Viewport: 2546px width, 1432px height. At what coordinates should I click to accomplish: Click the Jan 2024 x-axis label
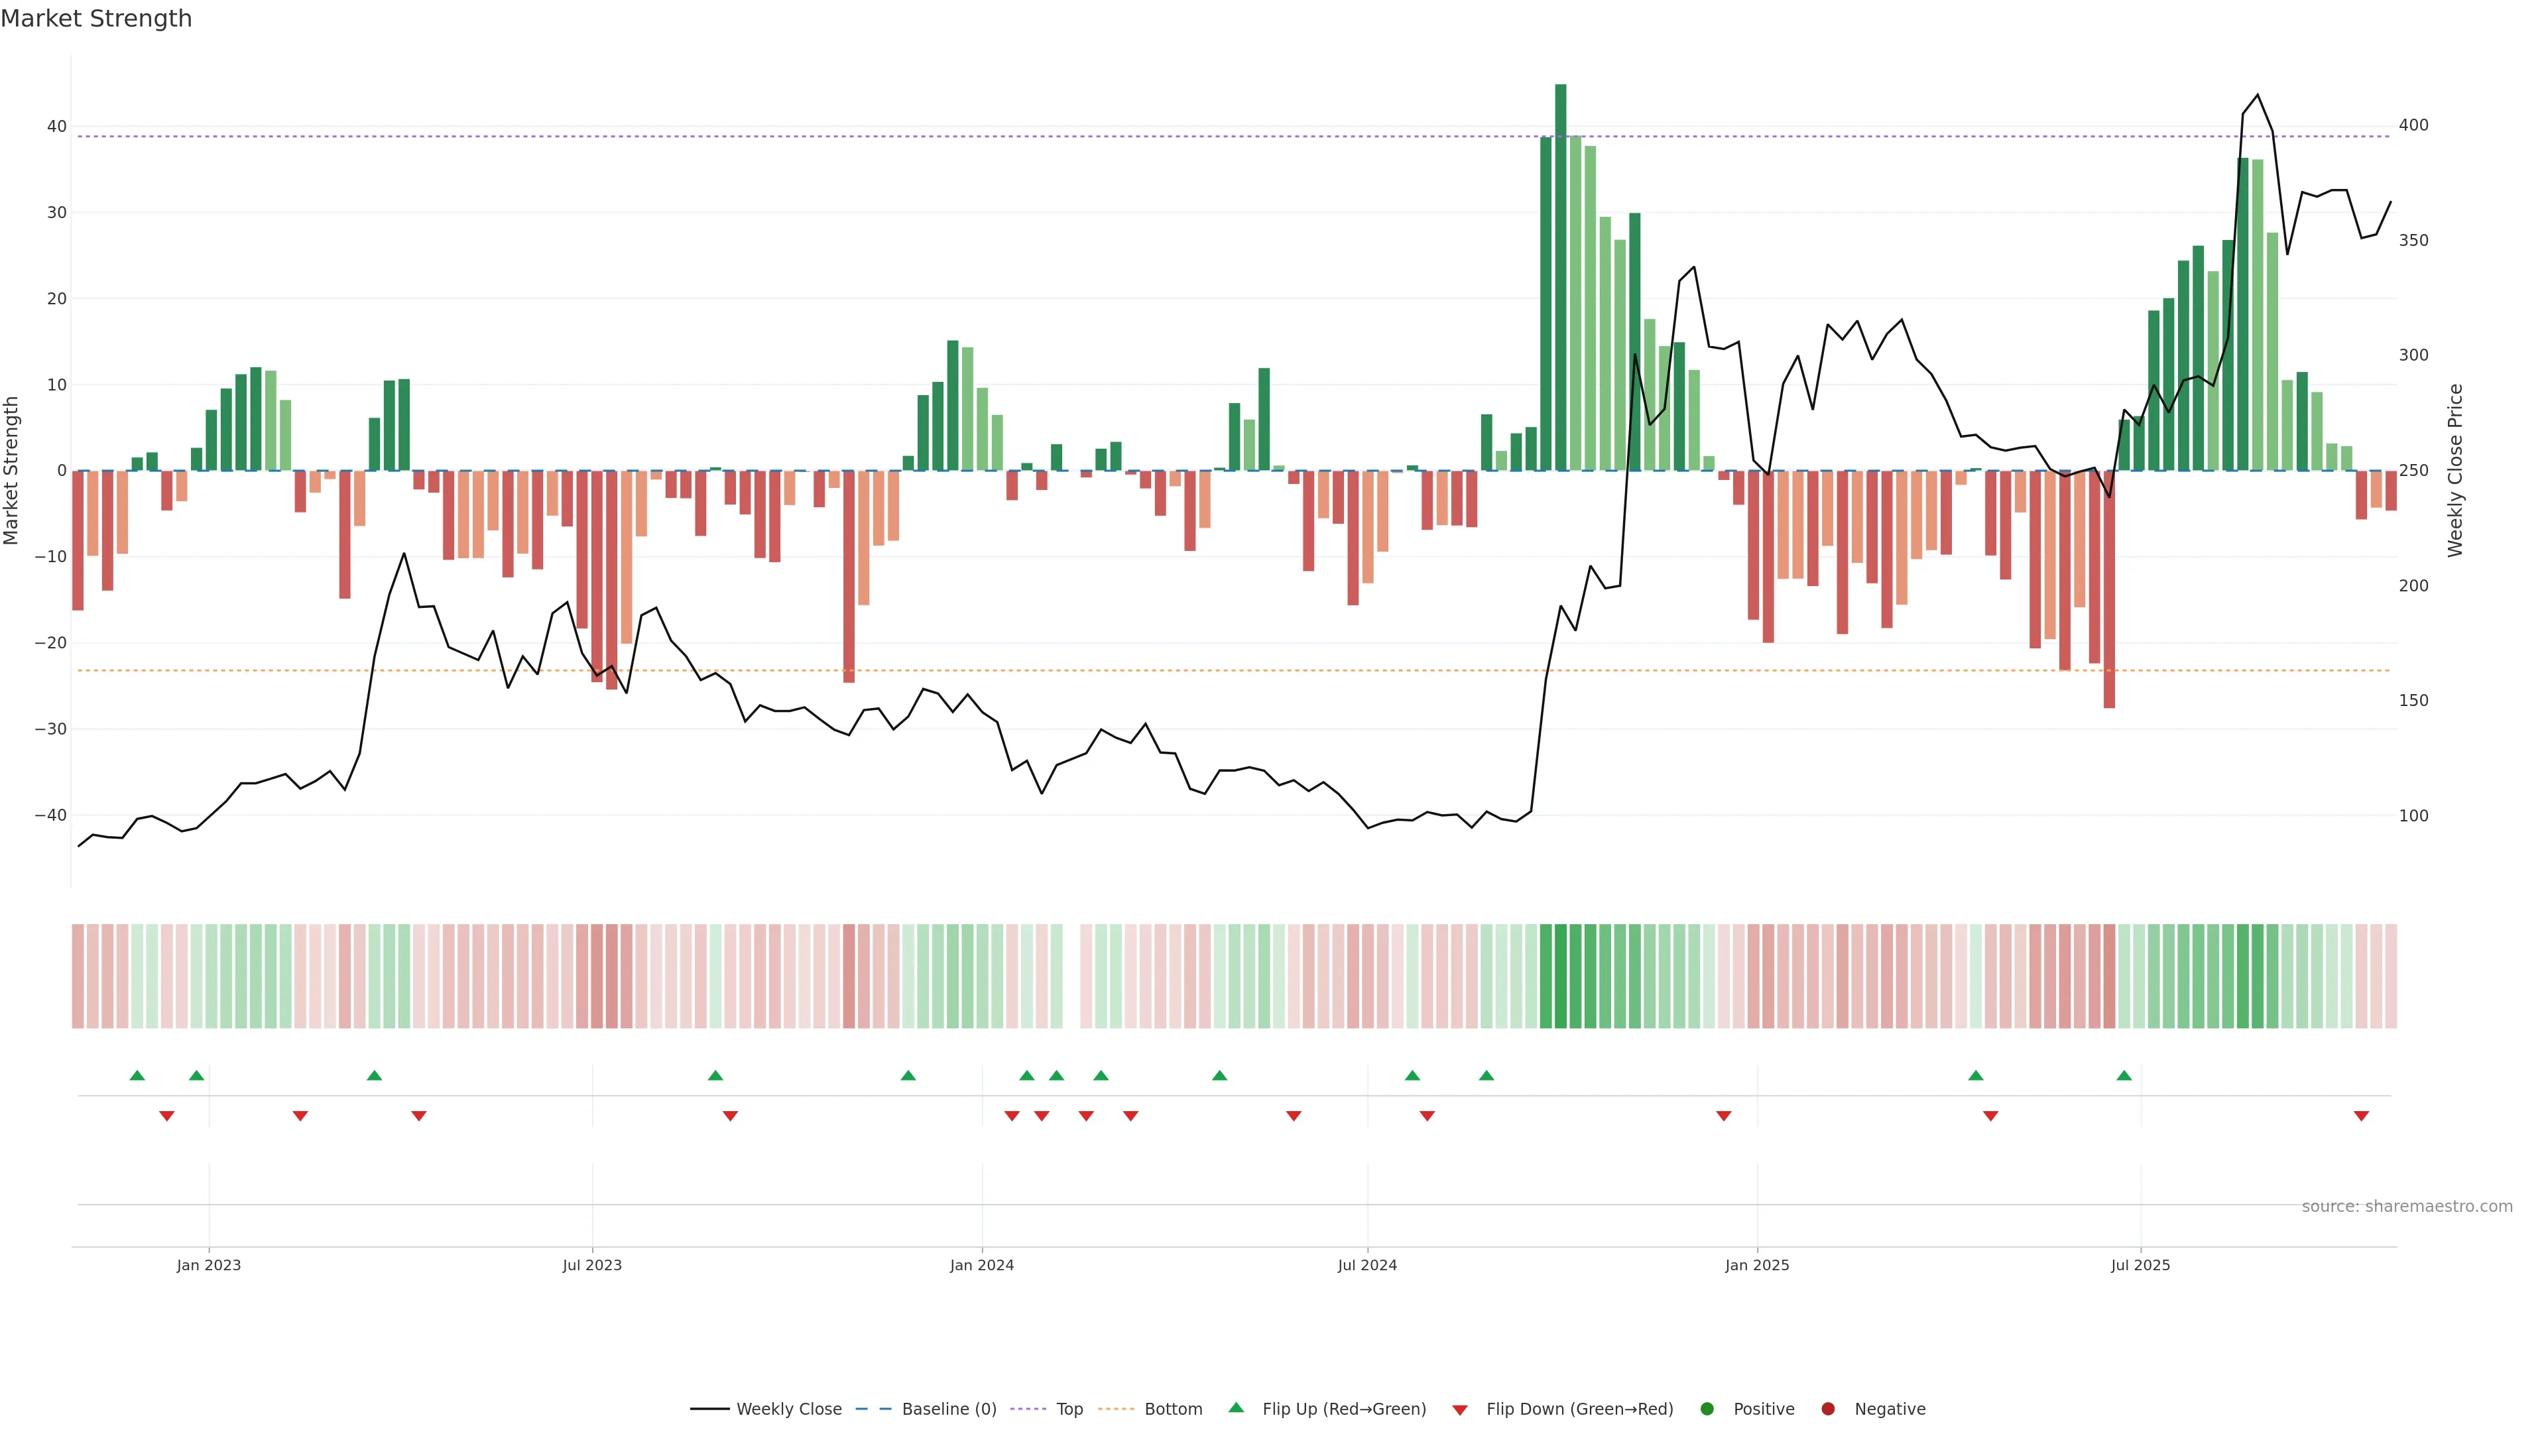981,1265
